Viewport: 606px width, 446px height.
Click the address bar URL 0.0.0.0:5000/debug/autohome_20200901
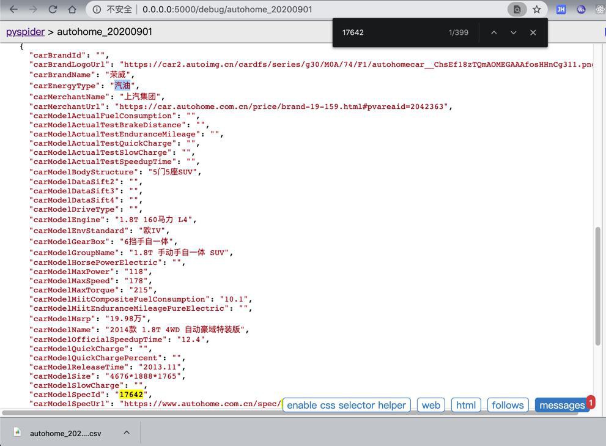(227, 9)
